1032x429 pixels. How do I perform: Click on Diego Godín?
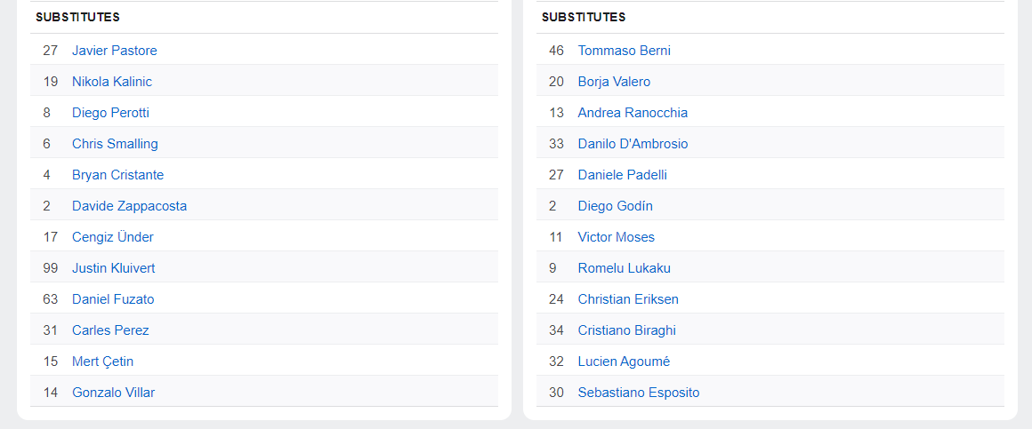click(x=615, y=206)
